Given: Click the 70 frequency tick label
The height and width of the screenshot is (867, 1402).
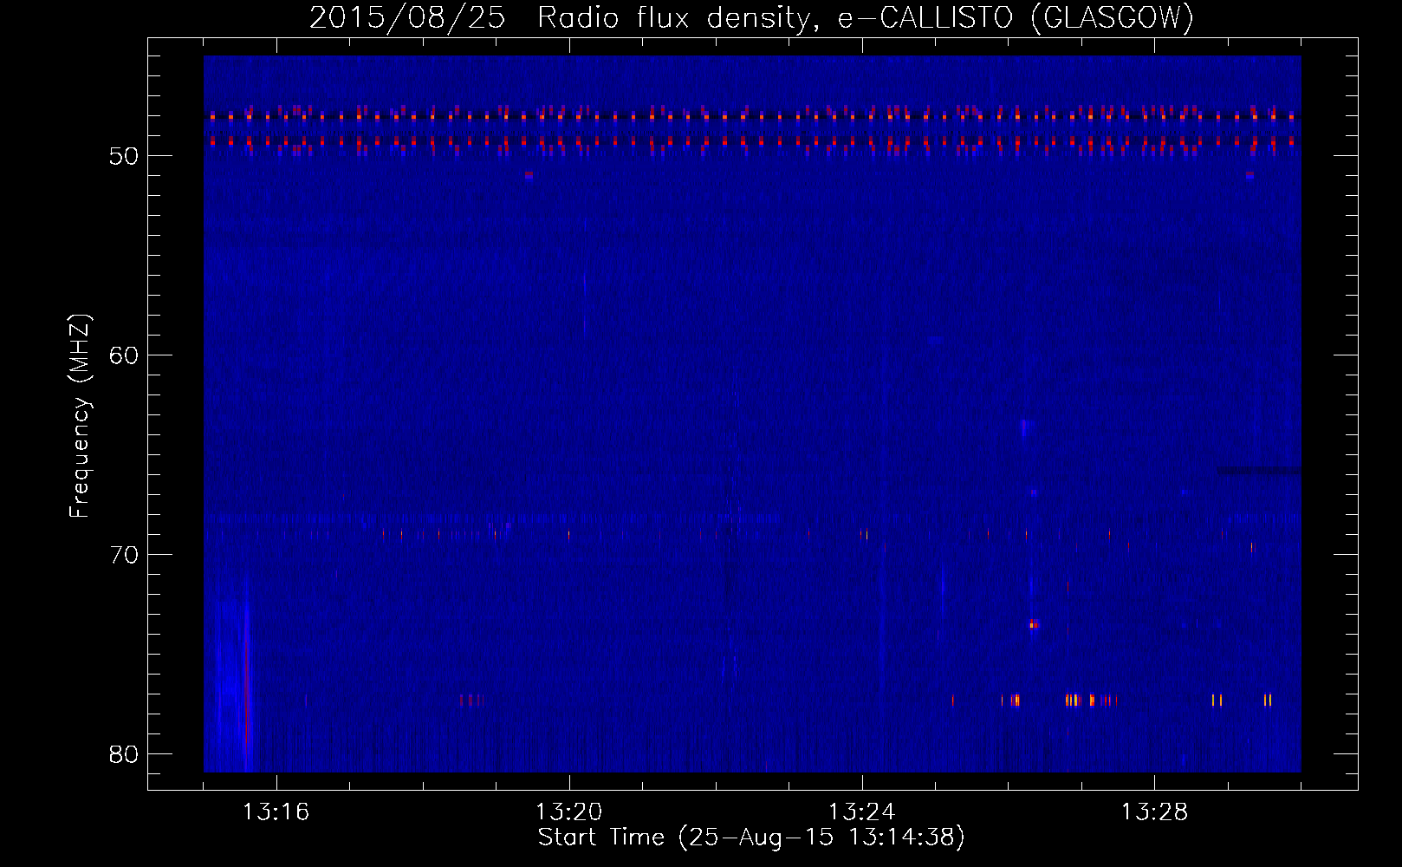Looking at the screenshot, I should (124, 555).
